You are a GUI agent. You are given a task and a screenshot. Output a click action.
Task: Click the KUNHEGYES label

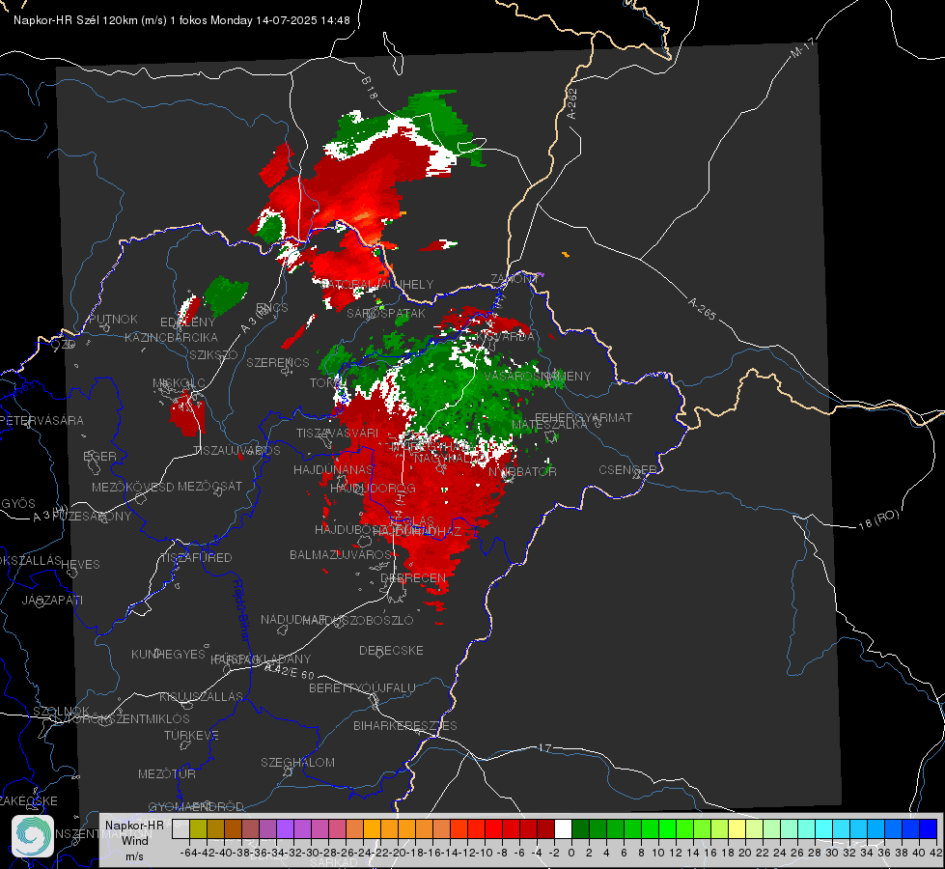(168, 655)
